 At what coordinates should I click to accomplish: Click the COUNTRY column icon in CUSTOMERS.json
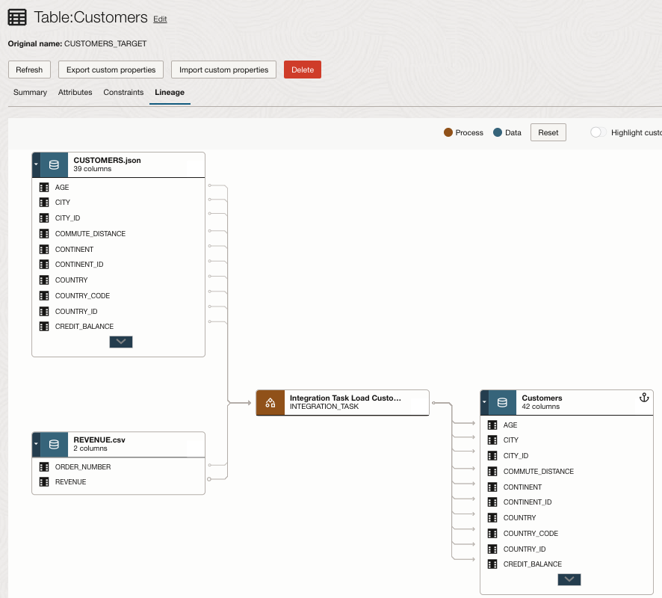coord(44,280)
